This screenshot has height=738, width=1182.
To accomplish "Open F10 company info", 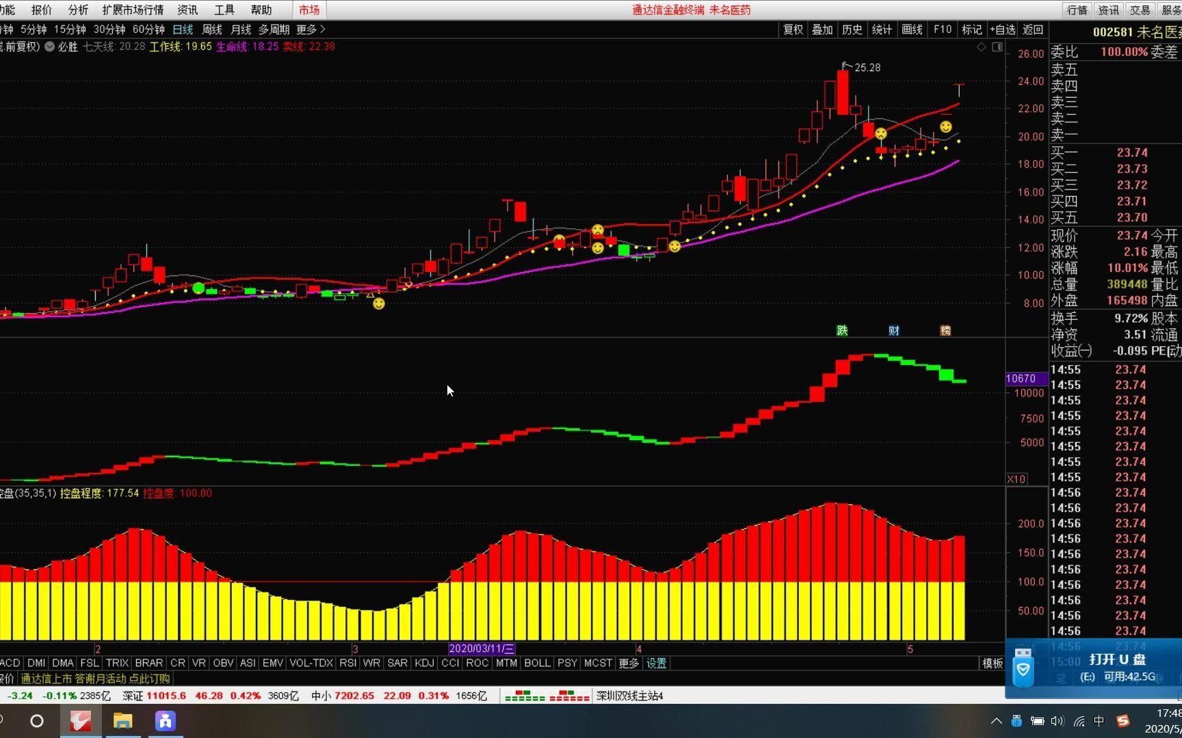I will [x=943, y=29].
